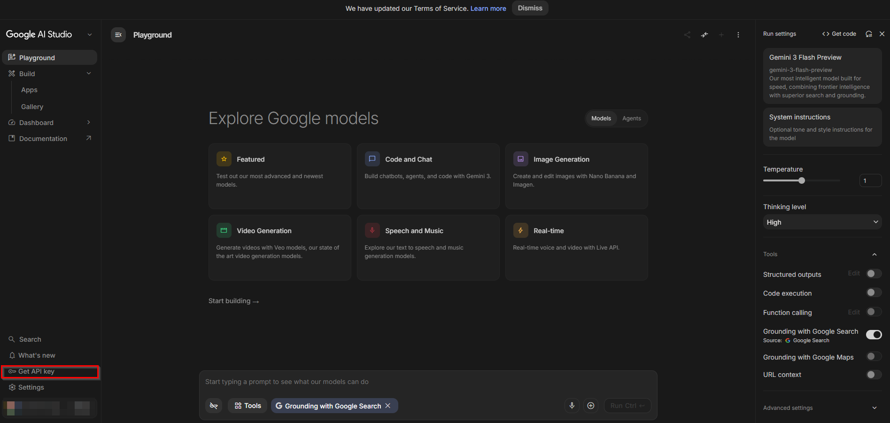Screen dimensions: 890x423
Task: Click the Get code button
Action: [x=839, y=34]
